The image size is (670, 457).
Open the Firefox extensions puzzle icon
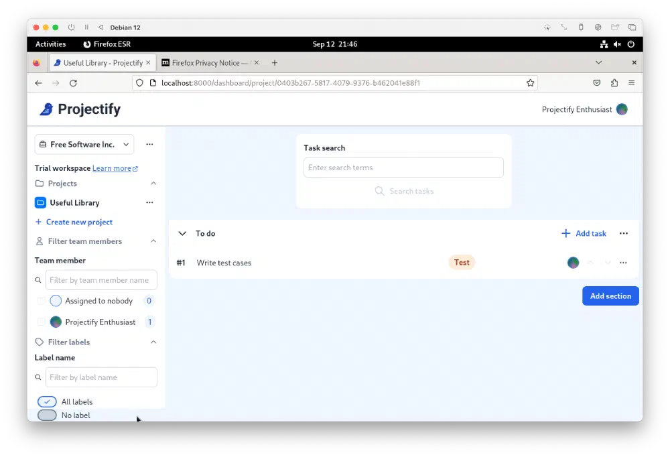pyautogui.click(x=614, y=83)
